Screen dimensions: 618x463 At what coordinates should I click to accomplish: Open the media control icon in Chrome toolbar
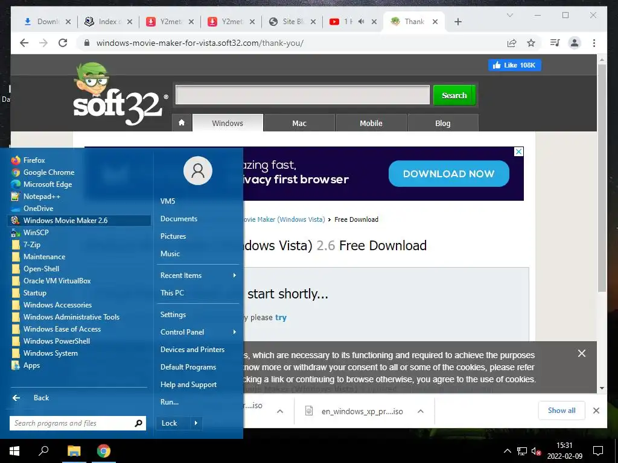coord(555,43)
